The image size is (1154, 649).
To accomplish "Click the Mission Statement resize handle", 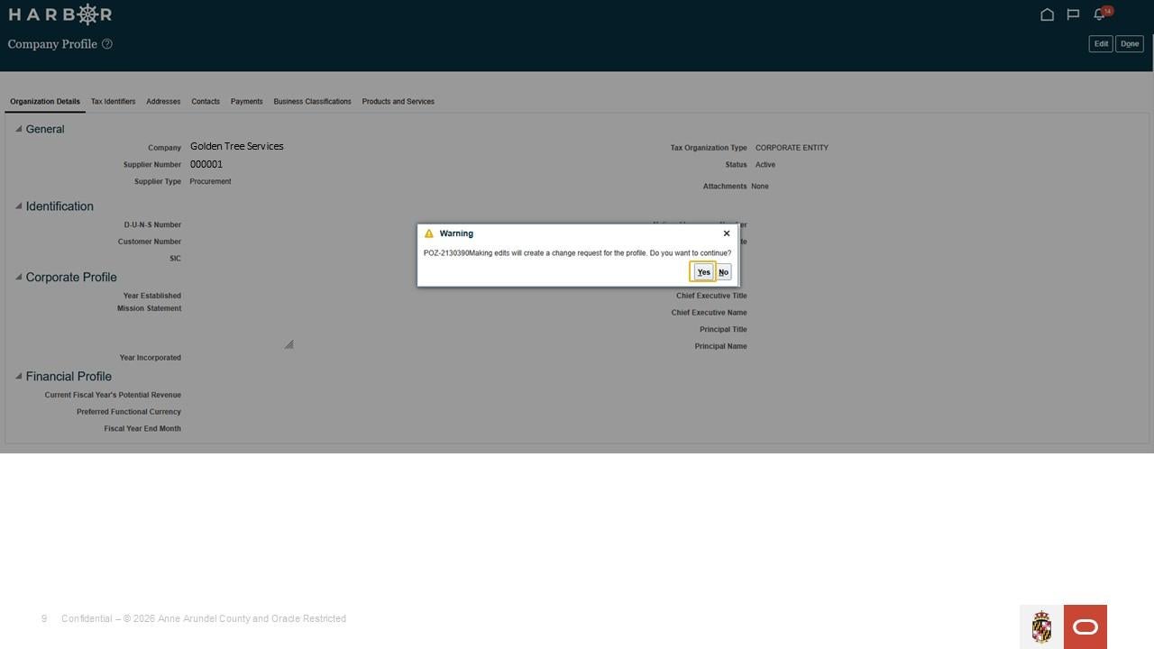I will coord(288,344).
